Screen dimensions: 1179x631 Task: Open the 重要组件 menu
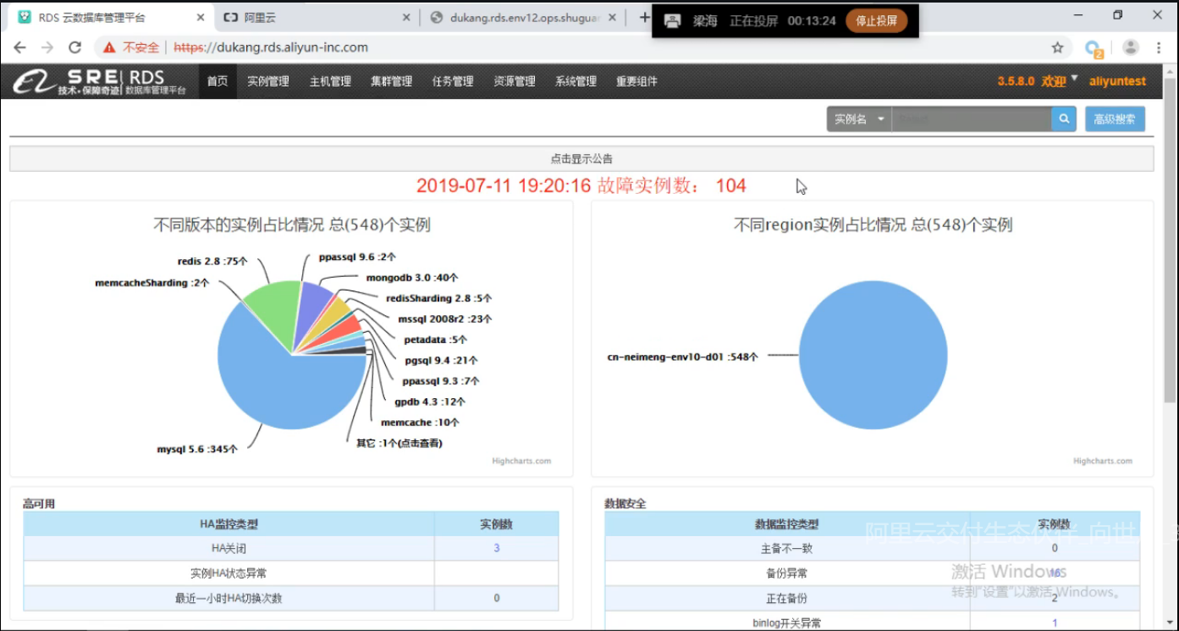tap(636, 81)
